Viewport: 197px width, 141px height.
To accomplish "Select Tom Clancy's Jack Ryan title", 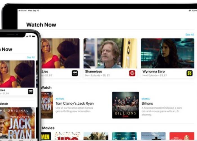I will coord(75,103).
